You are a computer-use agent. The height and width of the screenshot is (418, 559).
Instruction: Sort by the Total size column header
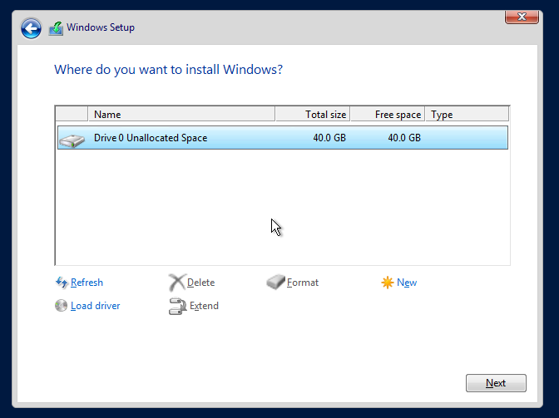tap(313, 115)
